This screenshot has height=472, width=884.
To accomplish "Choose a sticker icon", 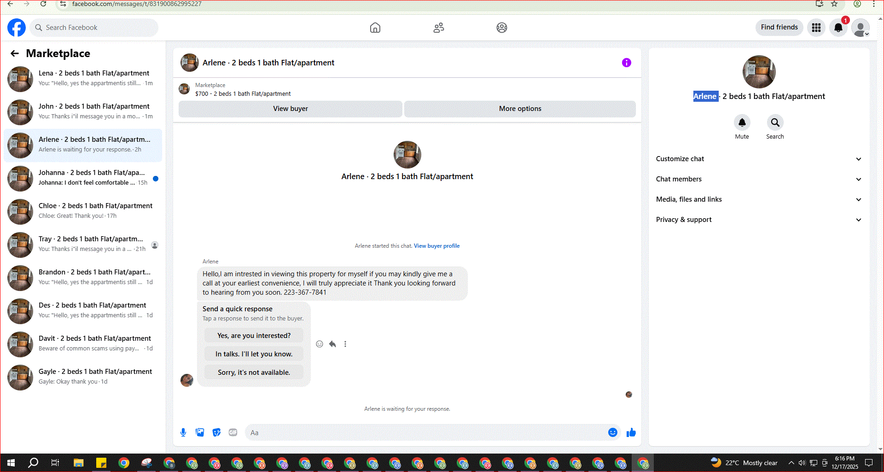I will click(x=216, y=432).
